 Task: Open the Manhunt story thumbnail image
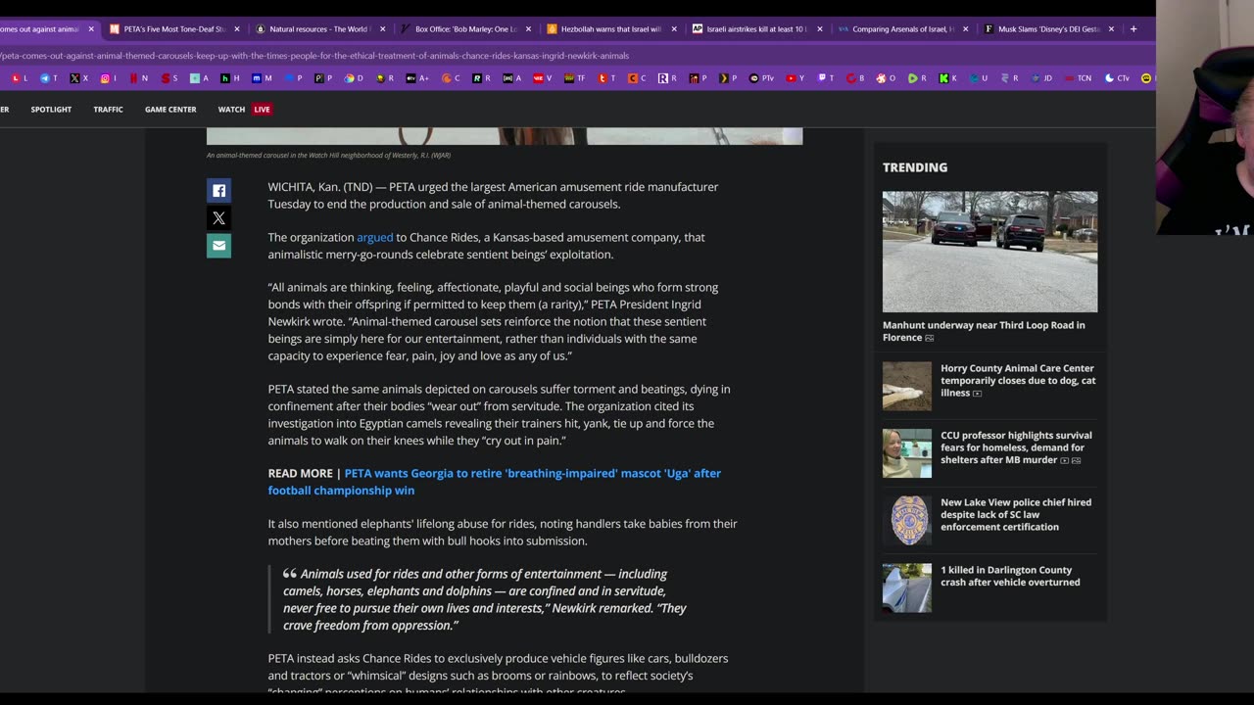[989, 252]
